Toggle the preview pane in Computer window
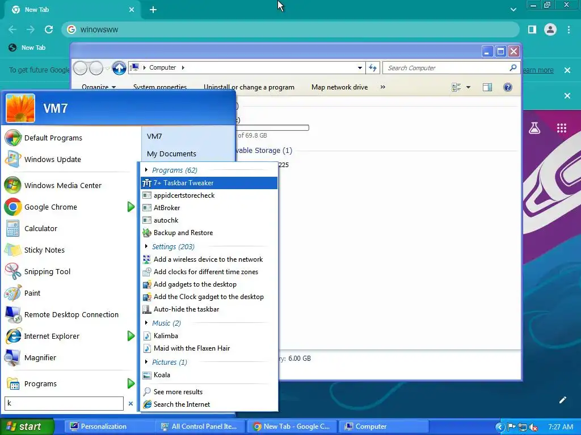 (487, 87)
